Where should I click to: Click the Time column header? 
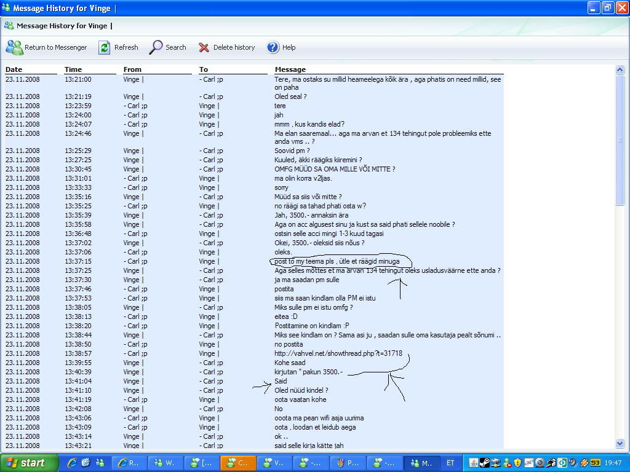[73, 69]
